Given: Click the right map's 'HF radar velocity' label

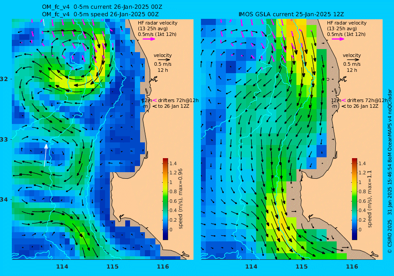Looking at the screenshot, I should coord(347,23).
